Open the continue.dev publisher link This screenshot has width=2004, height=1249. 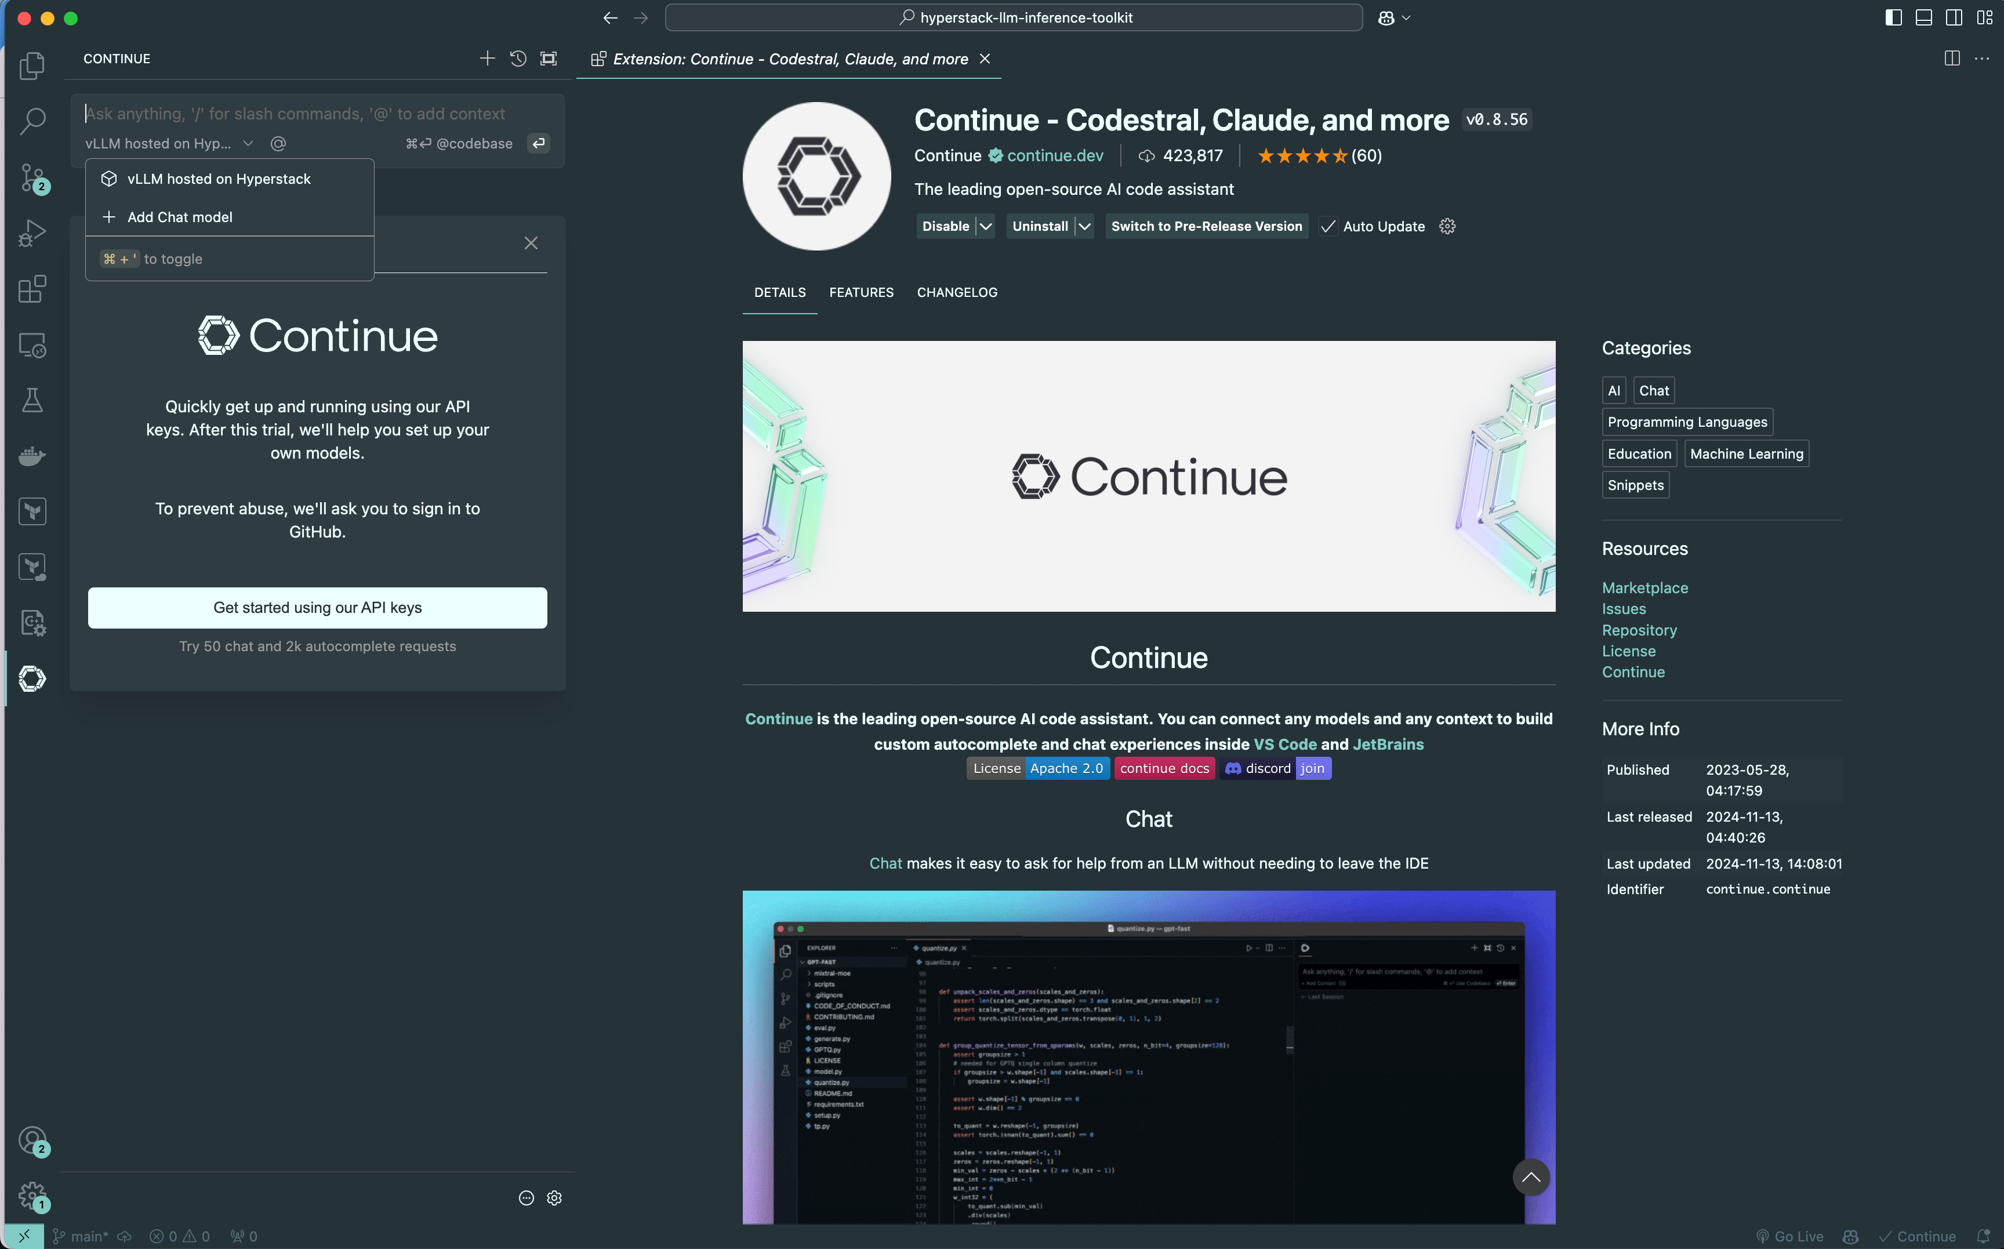point(1055,155)
